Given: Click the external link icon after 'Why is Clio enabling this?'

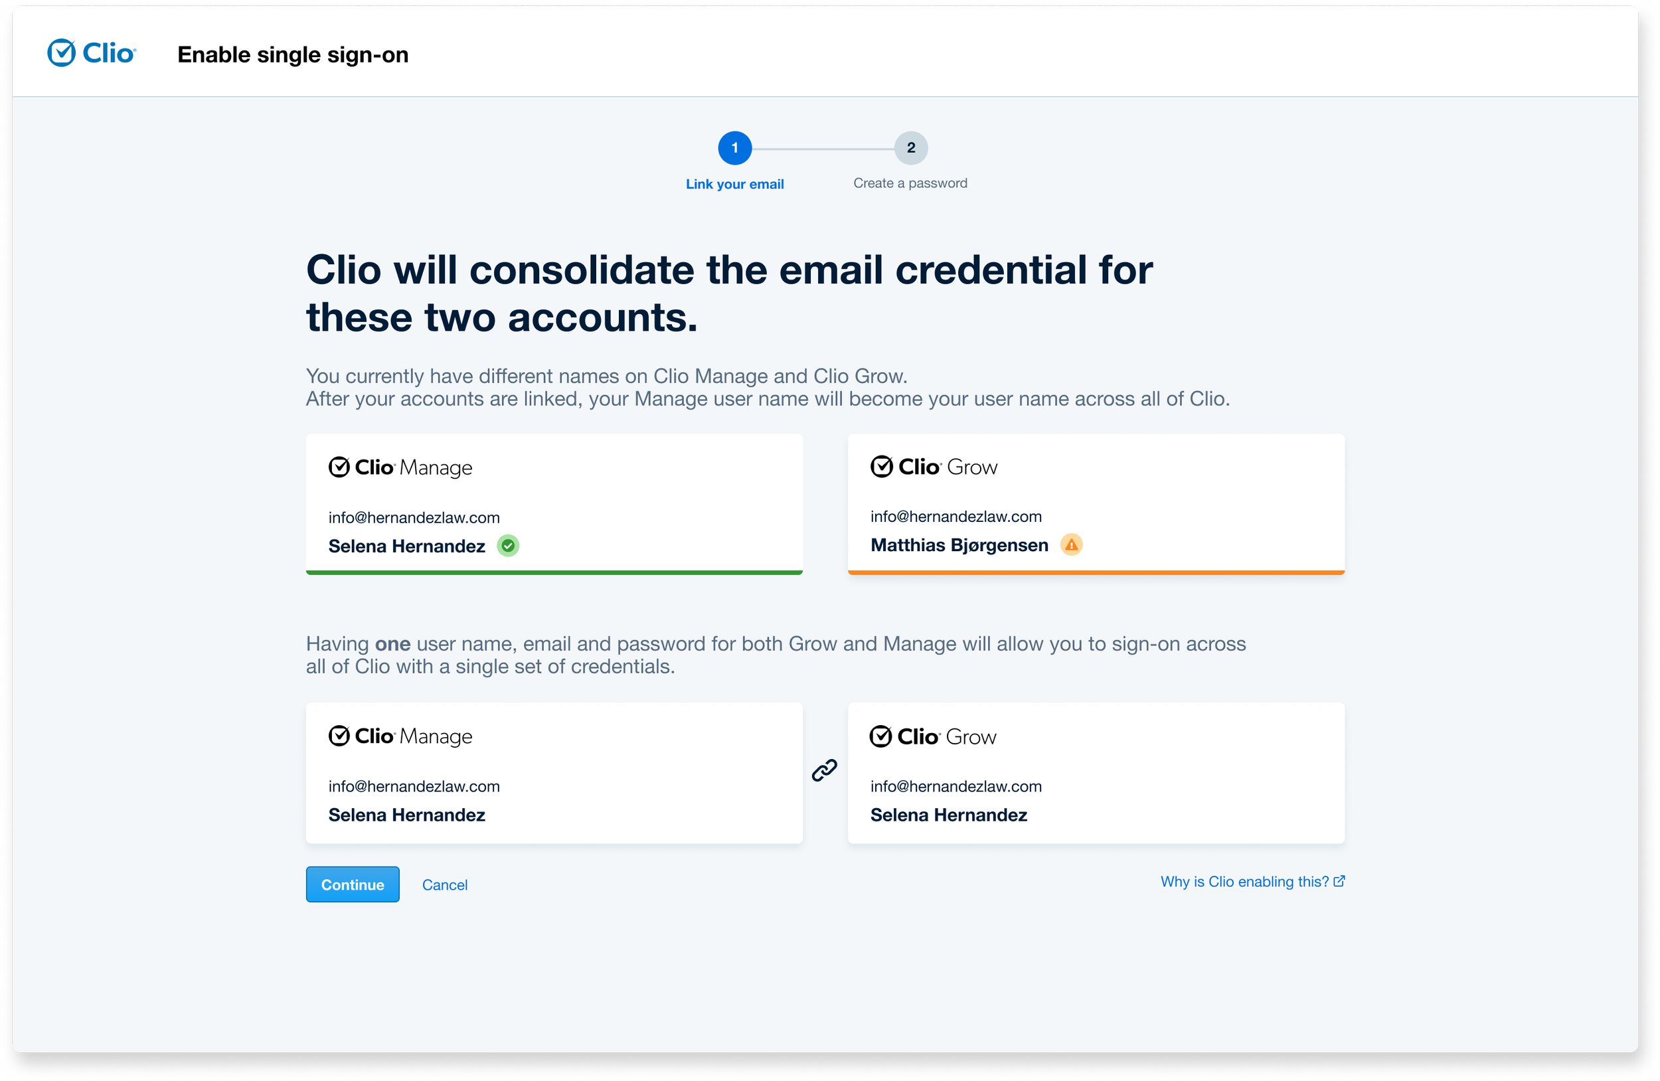Looking at the screenshot, I should pos(1339,881).
